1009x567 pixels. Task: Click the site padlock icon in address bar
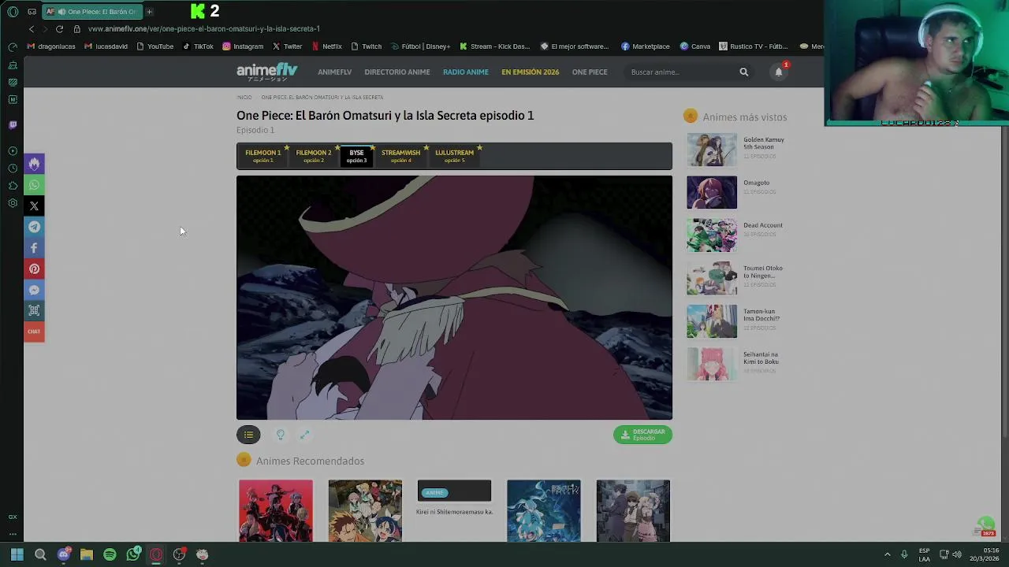point(76,29)
